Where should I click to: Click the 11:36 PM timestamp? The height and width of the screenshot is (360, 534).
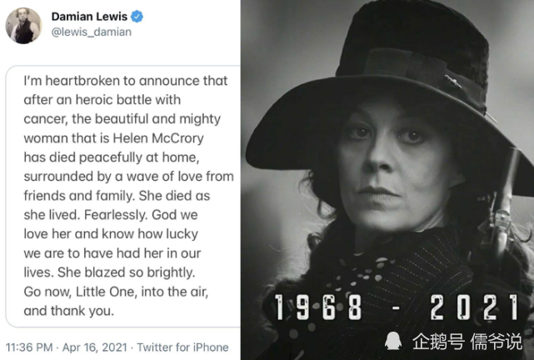pyautogui.click(x=32, y=346)
